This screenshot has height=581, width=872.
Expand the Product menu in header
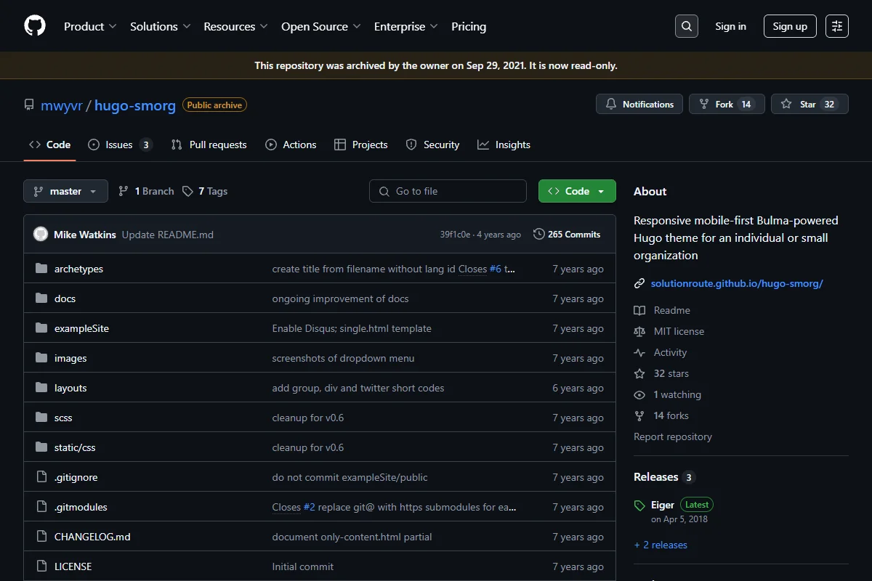point(90,26)
